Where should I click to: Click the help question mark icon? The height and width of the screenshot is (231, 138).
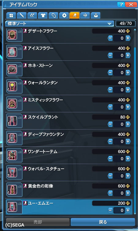[x=121, y=5]
